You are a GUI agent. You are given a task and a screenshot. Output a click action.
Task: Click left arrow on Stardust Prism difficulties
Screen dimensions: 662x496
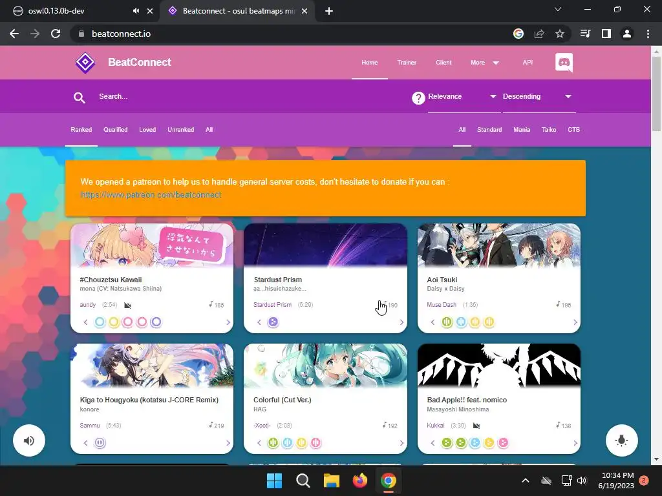coord(259,323)
